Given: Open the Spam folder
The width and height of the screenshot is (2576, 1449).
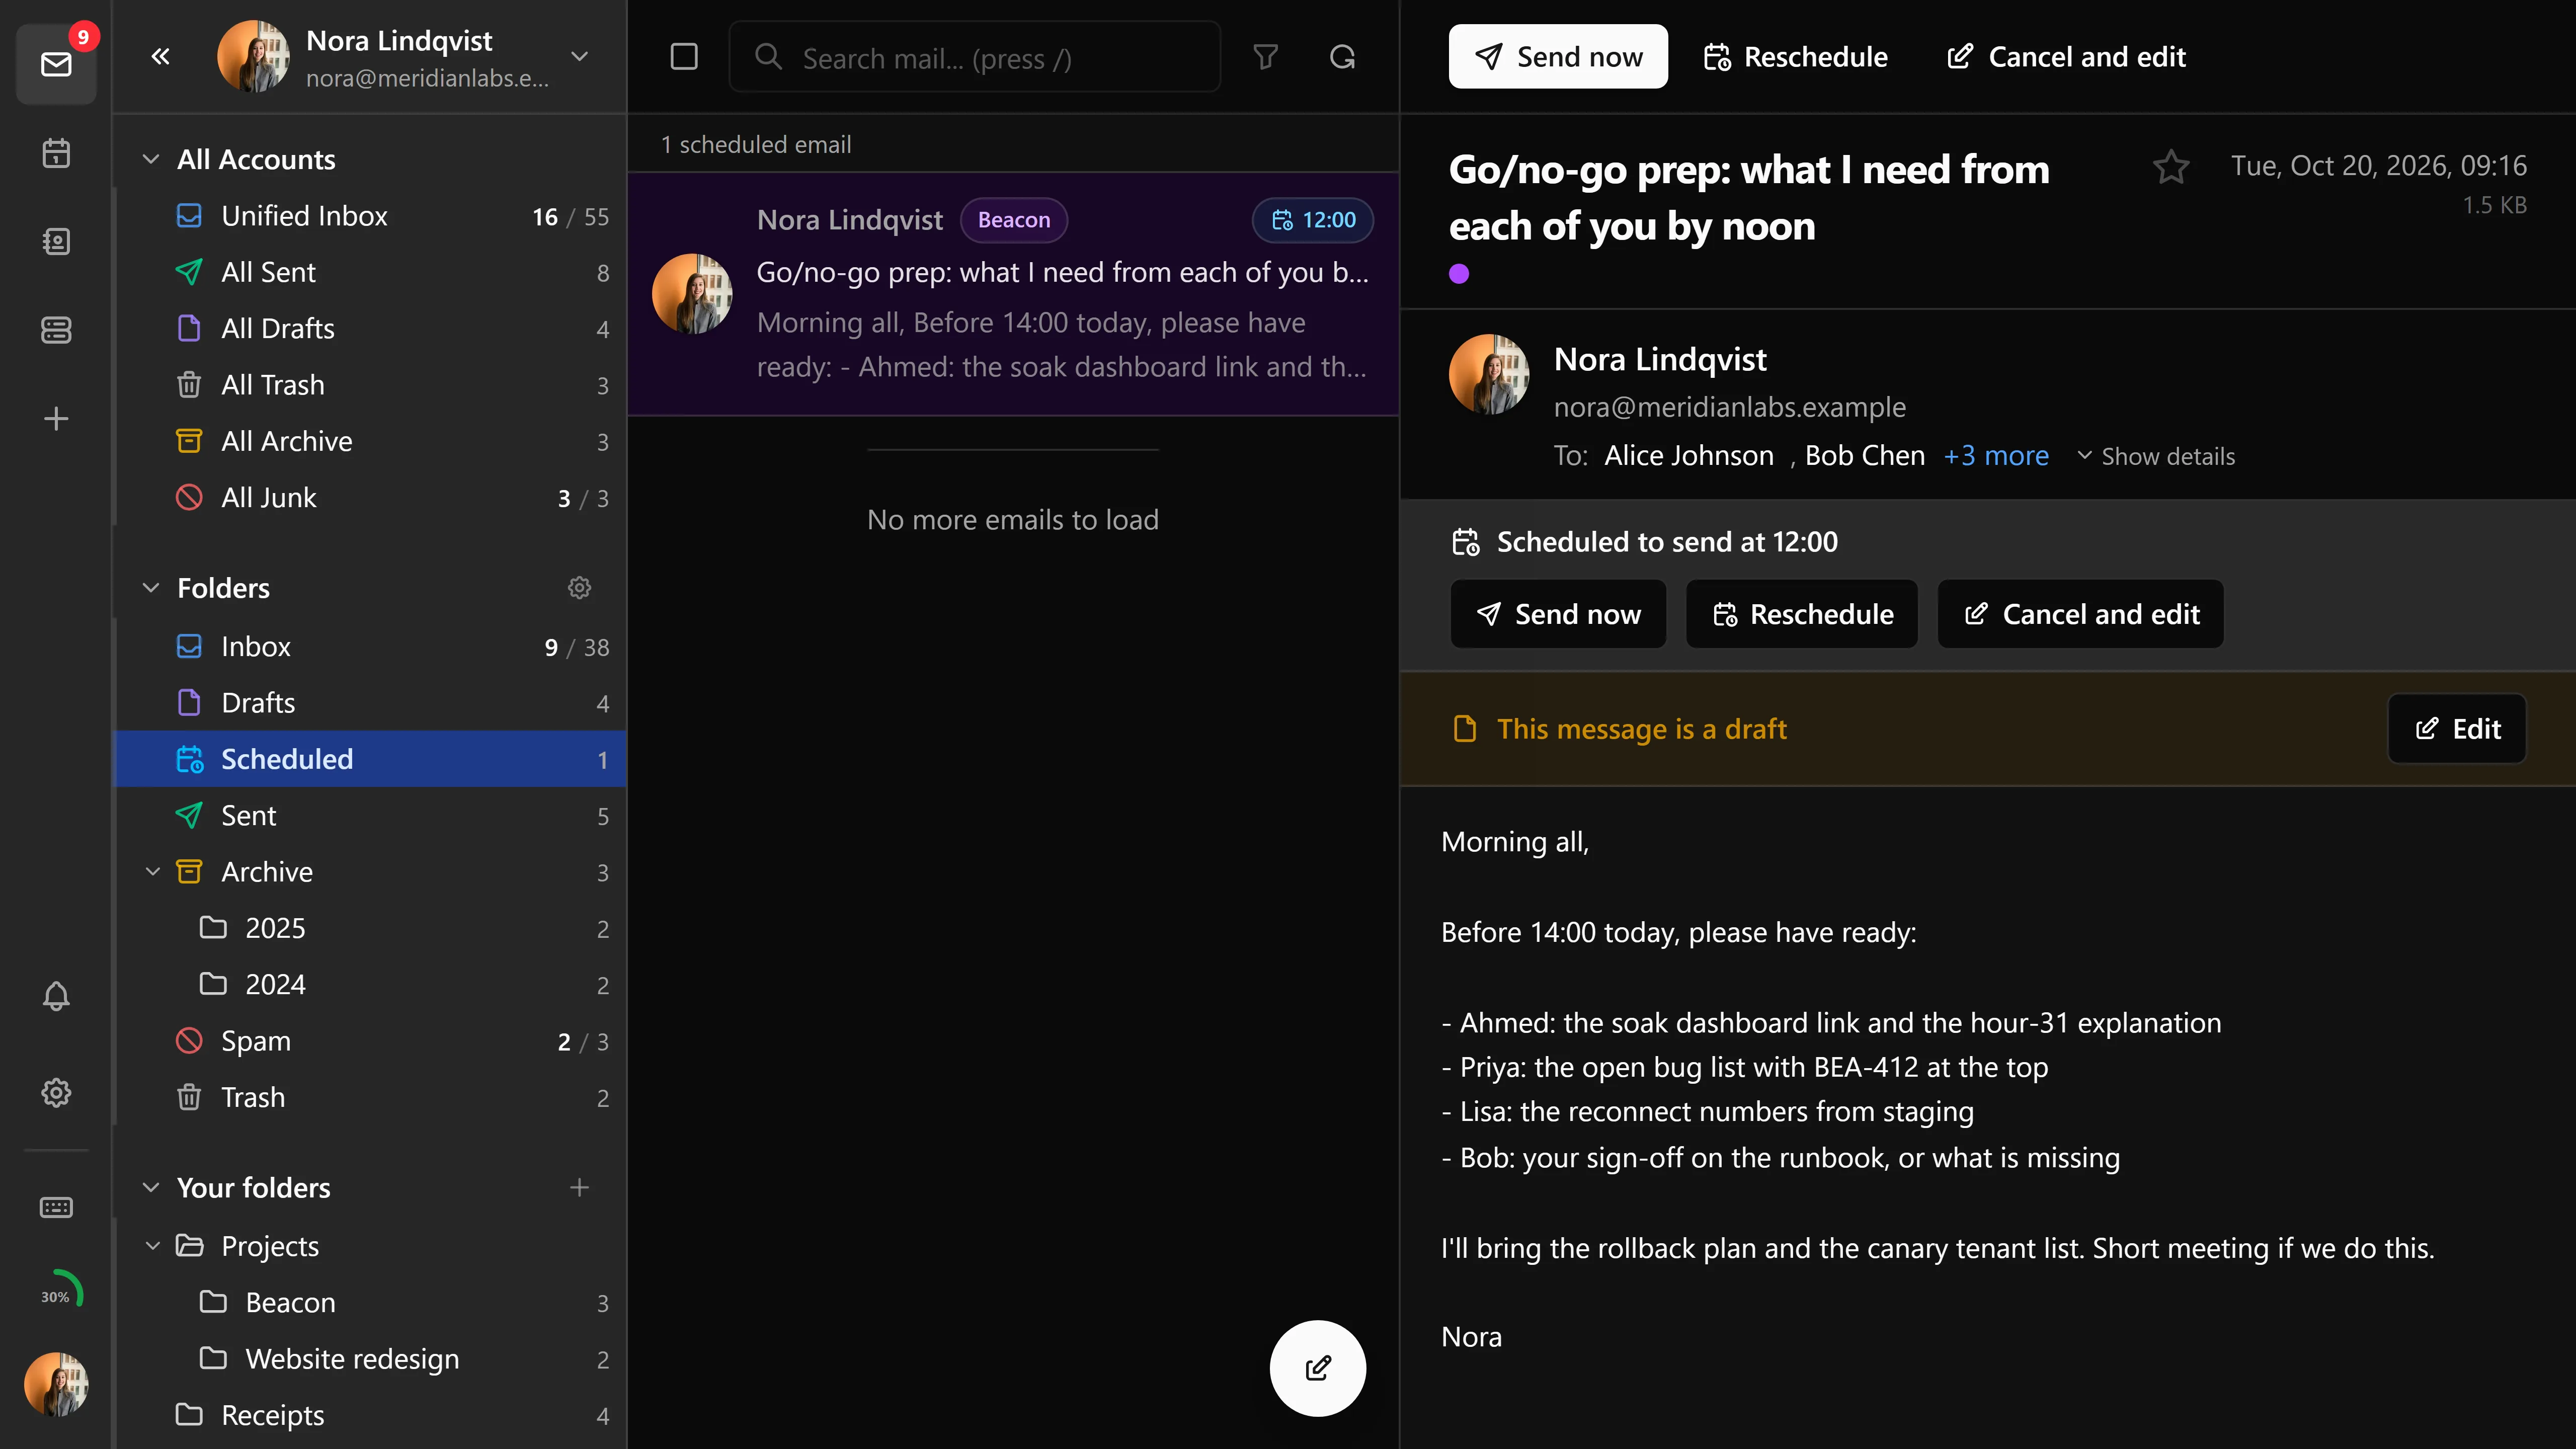Looking at the screenshot, I should pyautogui.click(x=371, y=1041).
